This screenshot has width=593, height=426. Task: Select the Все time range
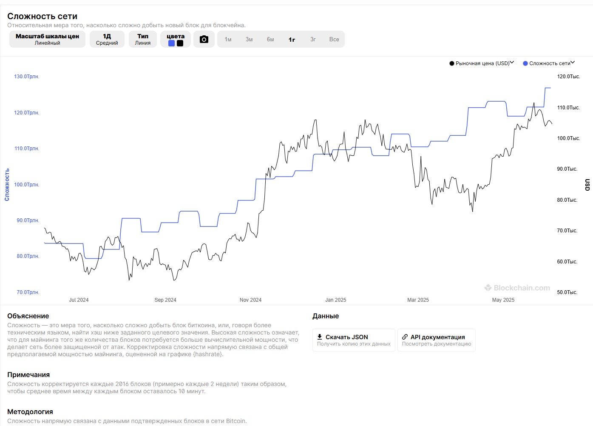click(x=334, y=40)
